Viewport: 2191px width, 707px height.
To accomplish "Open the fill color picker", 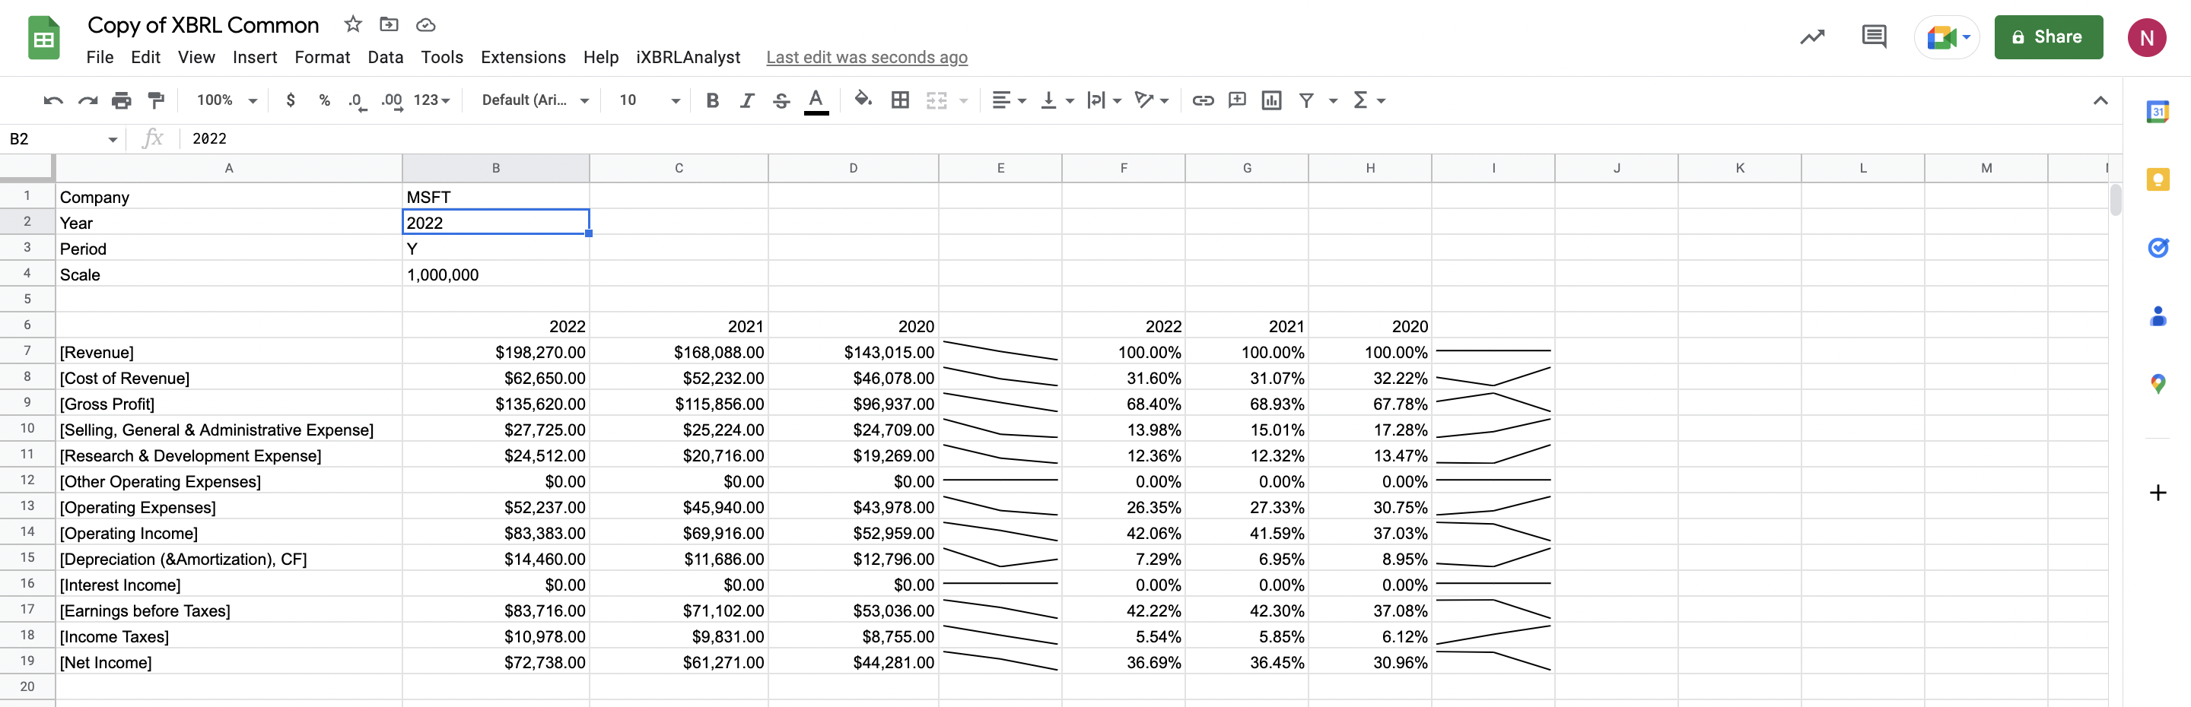I will coord(862,100).
